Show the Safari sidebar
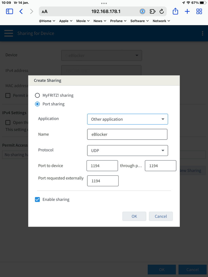This screenshot has height=277, width=208. click(x=10, y=12)
